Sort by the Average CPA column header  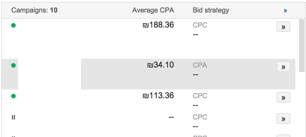tap(153, 10)
